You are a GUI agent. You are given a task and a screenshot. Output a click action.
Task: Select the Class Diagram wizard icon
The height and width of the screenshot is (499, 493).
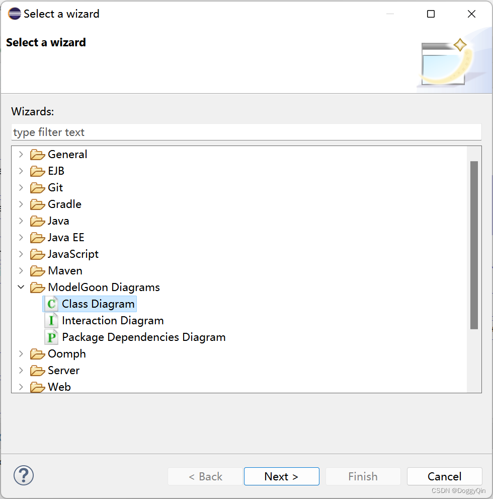click(x=51, y=304)
